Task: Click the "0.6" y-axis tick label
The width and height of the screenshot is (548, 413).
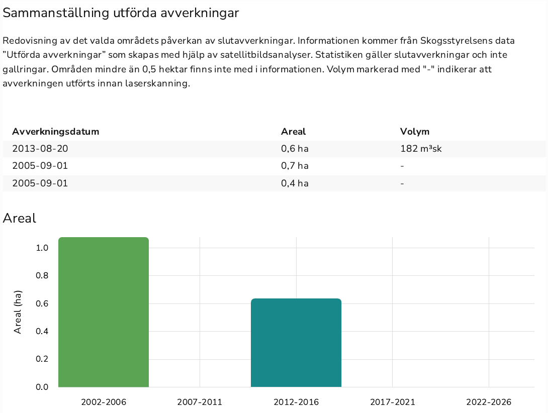Action: [x=42, y=303]
